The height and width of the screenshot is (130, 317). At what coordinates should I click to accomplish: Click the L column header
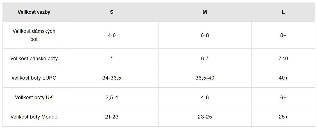pos(283,12)
